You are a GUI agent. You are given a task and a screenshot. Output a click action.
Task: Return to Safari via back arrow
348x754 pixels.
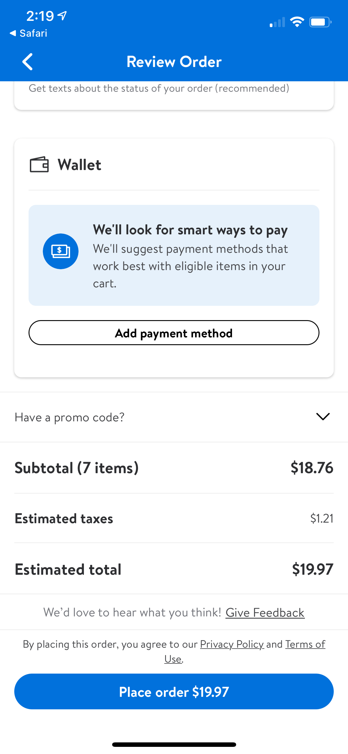(28, 33)
